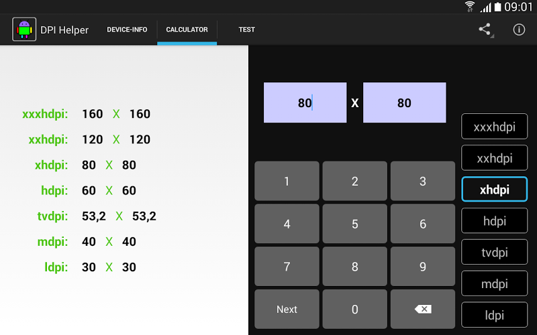Click the xhdpi: result label
The image size is (537, 335).
(52, 165)
